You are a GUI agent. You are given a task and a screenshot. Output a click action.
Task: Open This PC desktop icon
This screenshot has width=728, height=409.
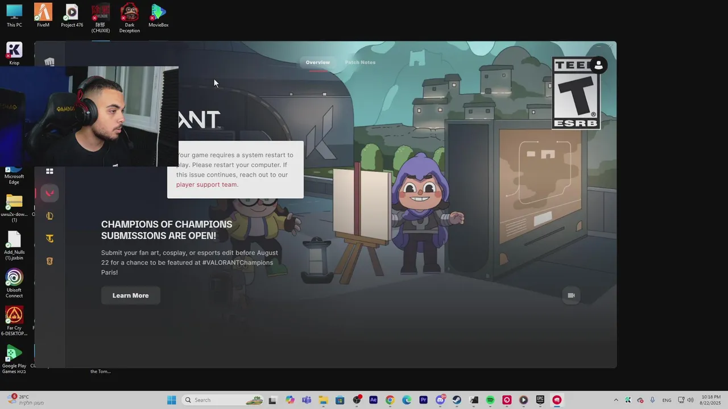[14, 15]
